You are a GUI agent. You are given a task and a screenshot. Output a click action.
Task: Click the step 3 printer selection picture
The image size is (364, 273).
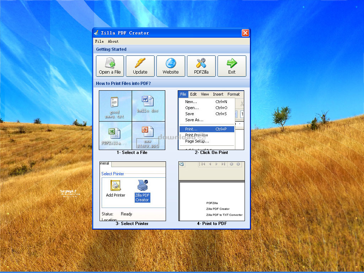pyautogui.click(x=133, y=191)
